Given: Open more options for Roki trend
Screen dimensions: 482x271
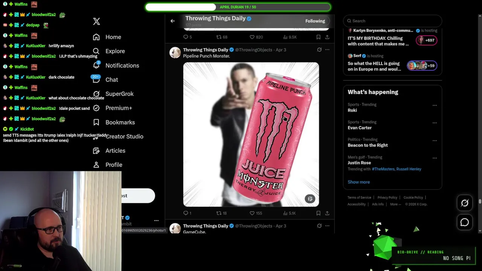Looking at the screenshot, I should [435, 105].
